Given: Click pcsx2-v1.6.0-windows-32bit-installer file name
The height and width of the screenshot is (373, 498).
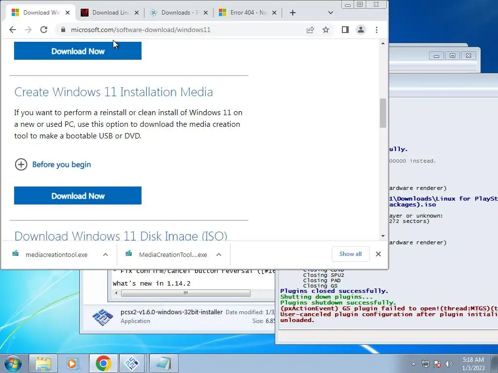Looking at the screenshot, I should click(172, 312).
